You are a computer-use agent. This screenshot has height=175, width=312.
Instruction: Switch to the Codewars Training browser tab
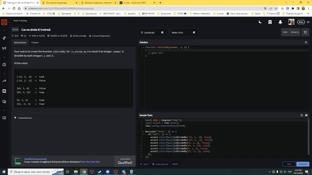point(20,3)
